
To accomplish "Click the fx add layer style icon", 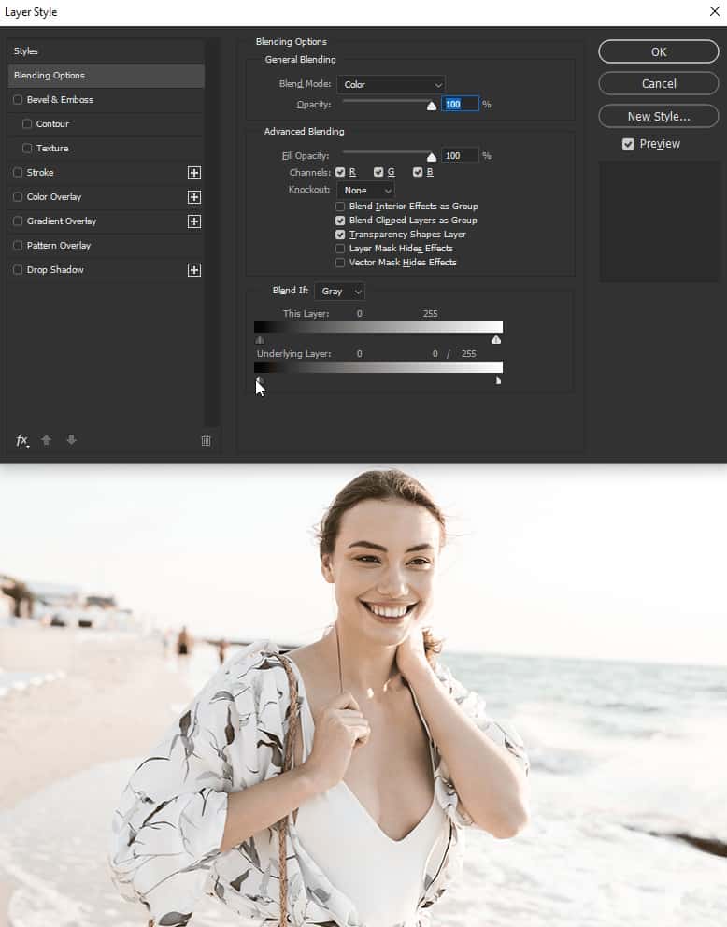I will 21,440.
